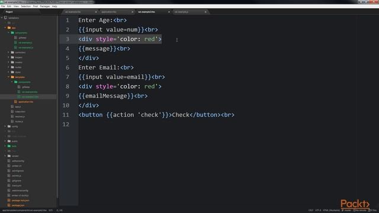This screenshot has height=213, width=379.
Task: Click the config folder icon
Action: [9, 126]
